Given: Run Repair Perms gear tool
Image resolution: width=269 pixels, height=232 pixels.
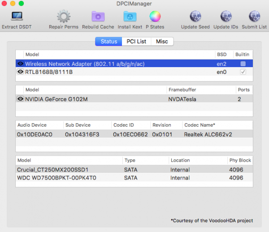Looking at the screenshot, I should [64, 16].
